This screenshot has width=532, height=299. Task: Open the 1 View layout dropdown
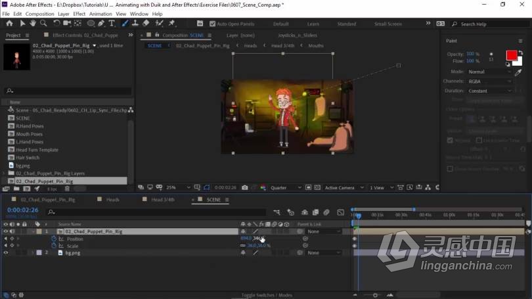pyautogui.click(x=382, y=187)
